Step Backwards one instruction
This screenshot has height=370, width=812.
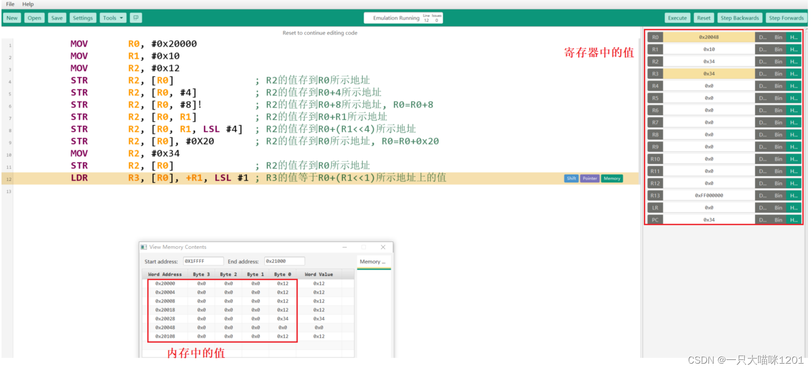[740, 18]
